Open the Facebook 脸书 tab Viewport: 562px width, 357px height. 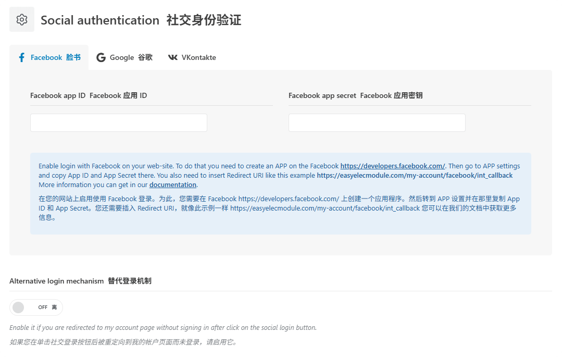coord(49,57)
